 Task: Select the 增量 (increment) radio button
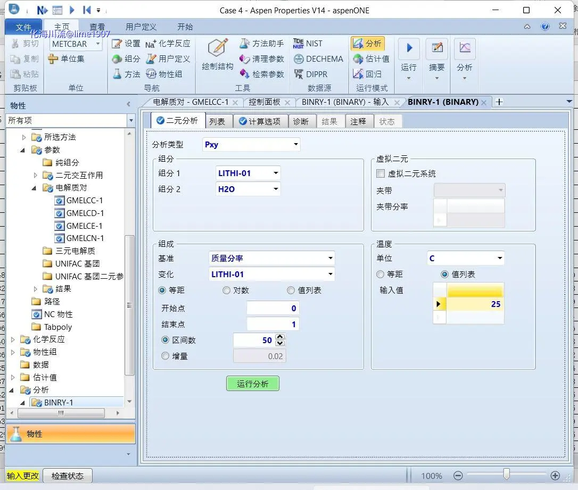pos(165,356)
